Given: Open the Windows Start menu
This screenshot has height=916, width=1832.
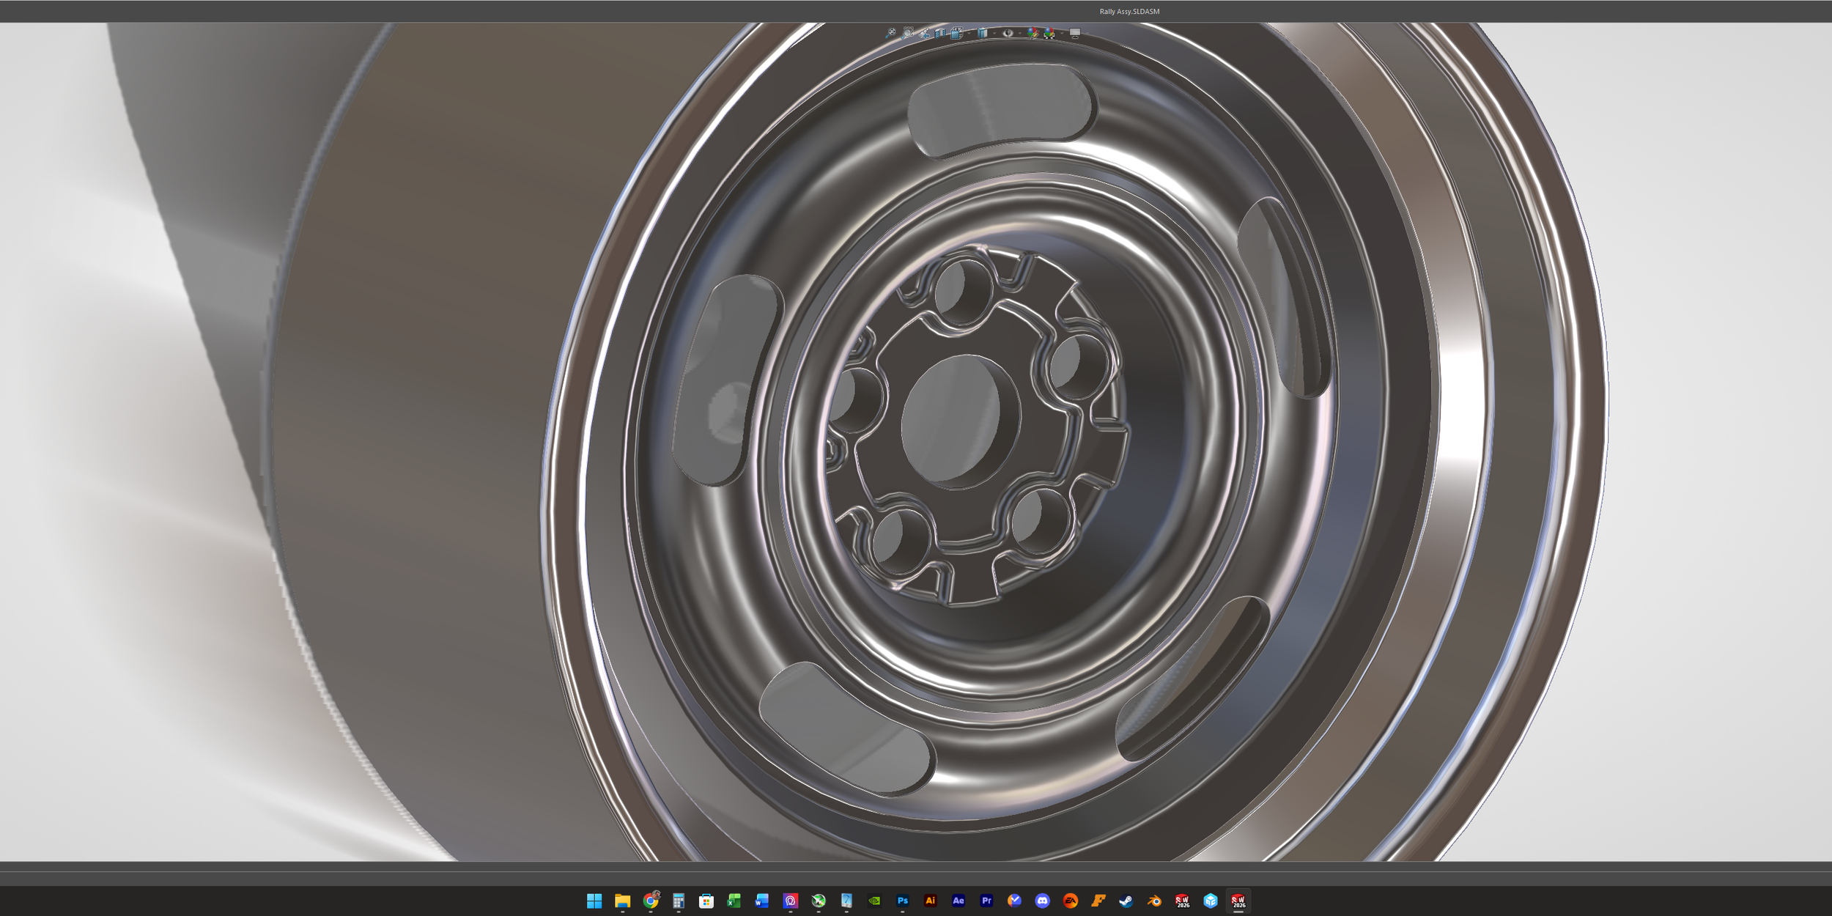Looking at the screenshot, I should 594,901.
